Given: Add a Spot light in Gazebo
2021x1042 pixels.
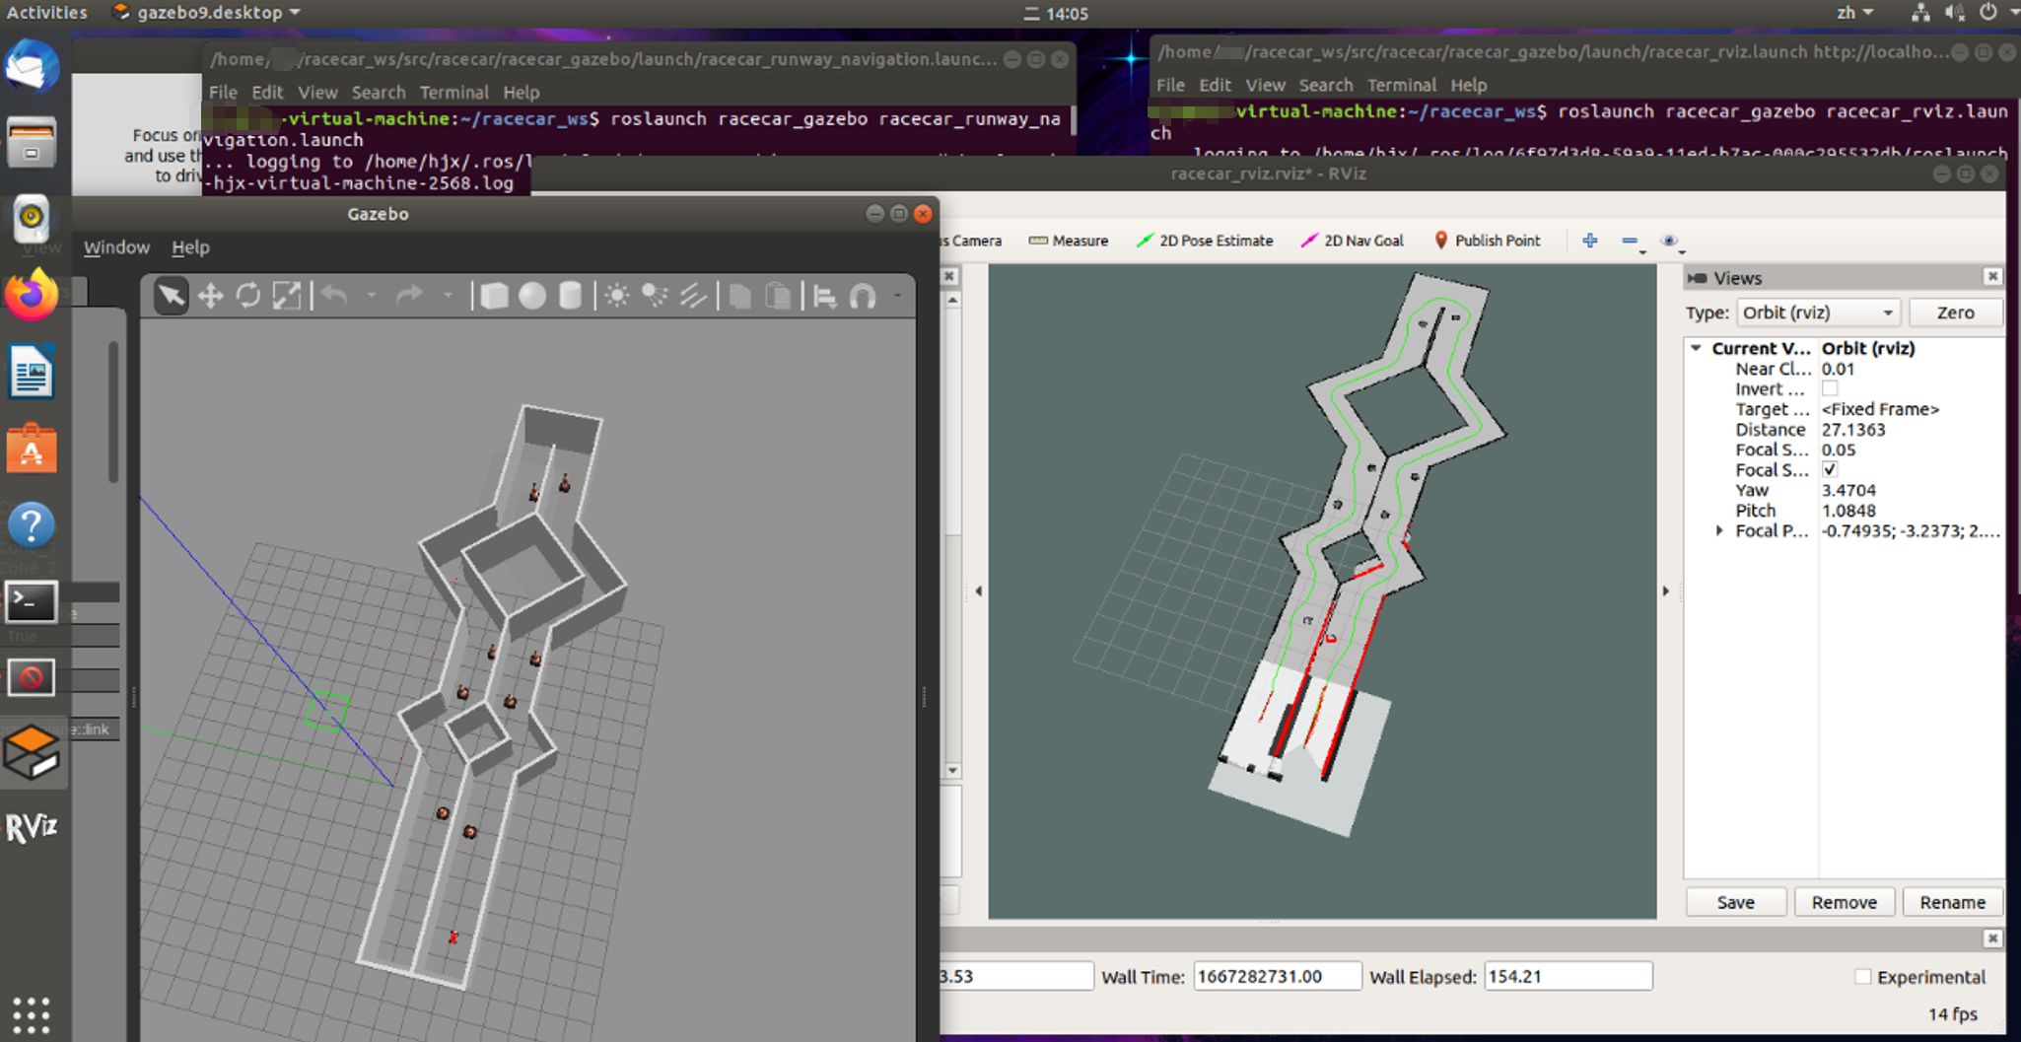Looking at the screenshot, I should pyautogui.click(x=655, y=296).
